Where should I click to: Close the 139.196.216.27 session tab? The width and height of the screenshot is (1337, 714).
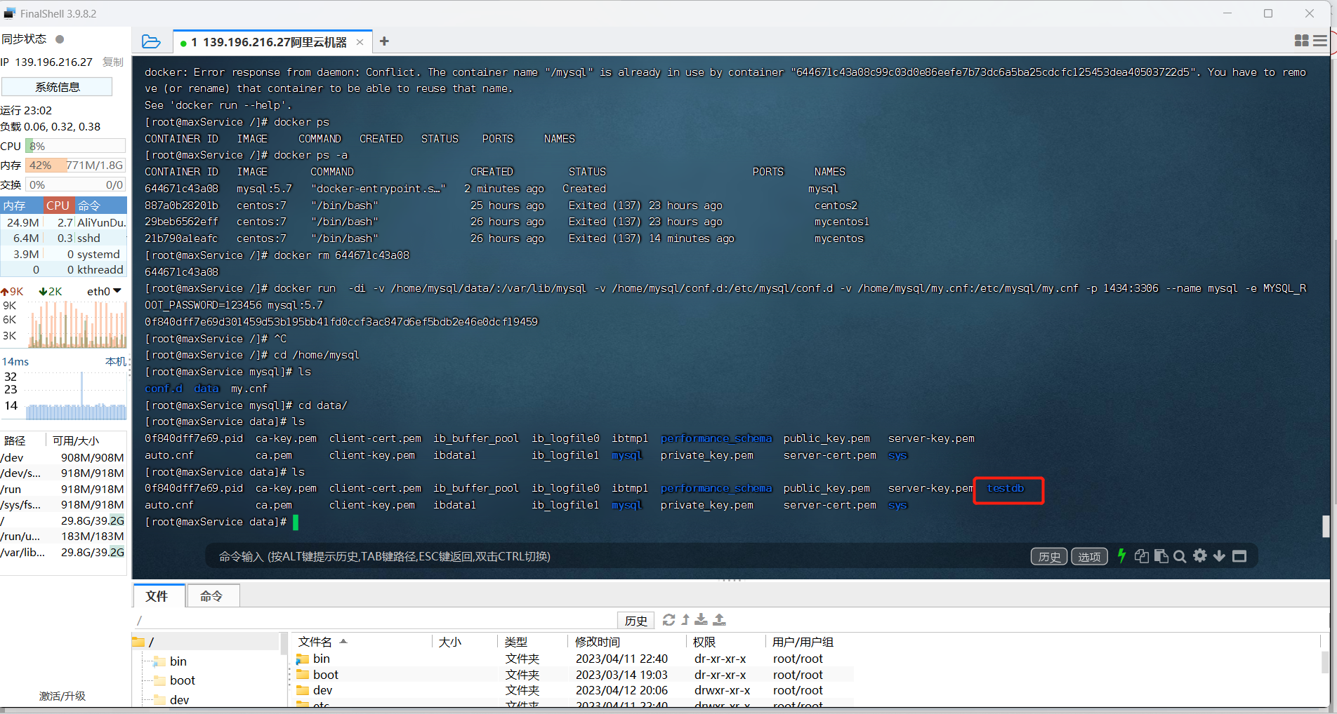point(360,42)
